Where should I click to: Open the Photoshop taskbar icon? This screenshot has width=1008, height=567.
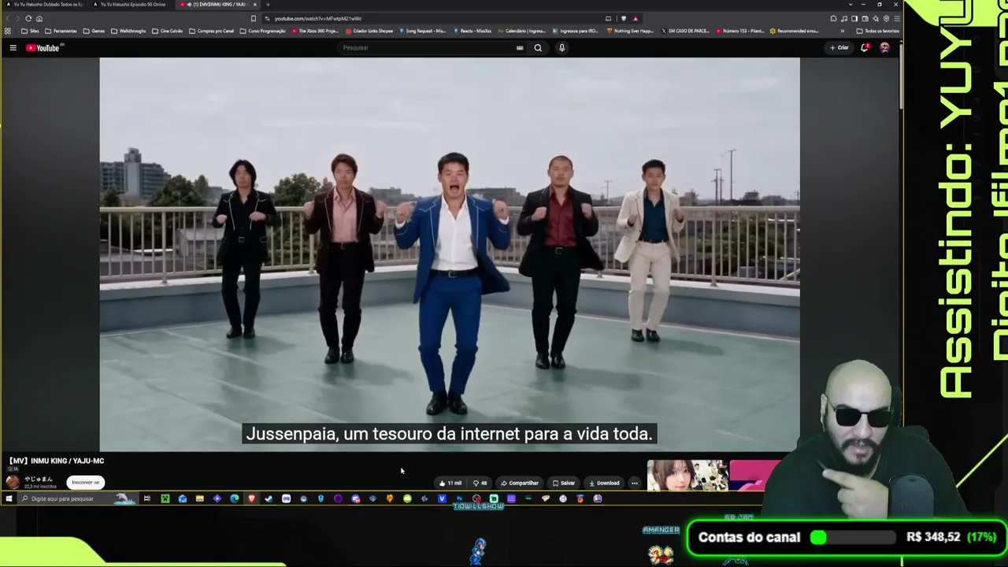459,498
